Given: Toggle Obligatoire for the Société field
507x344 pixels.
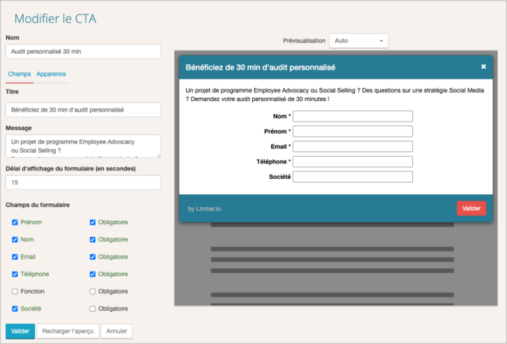Looking at the screenshot, I should [93, 308].
